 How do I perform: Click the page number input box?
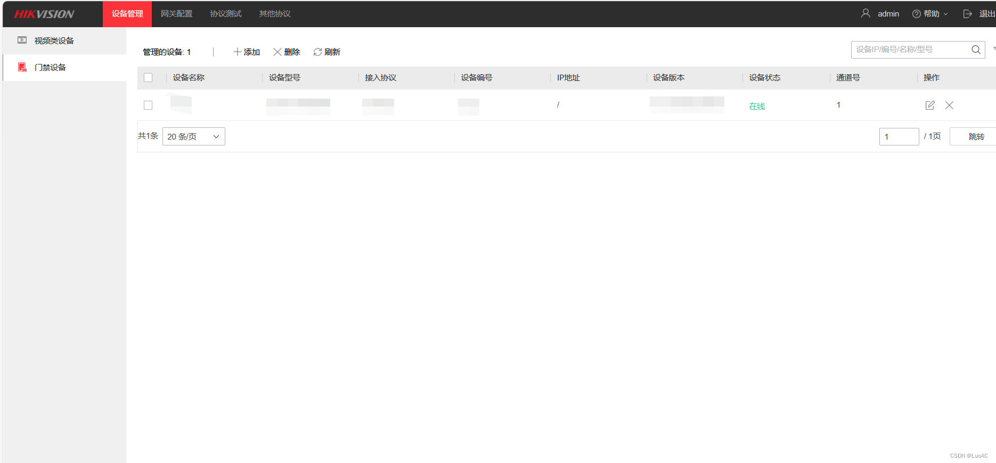[x=899, y=136]
